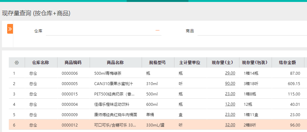The image size is (307, 132).
Task: Click product code 0000006
Action: tap(70, 73)
